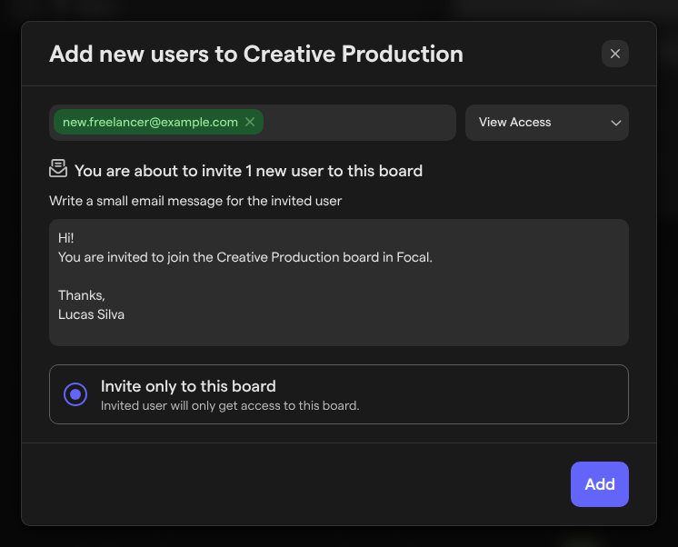
Task: Click the Add button
Action: coord(599,484)
